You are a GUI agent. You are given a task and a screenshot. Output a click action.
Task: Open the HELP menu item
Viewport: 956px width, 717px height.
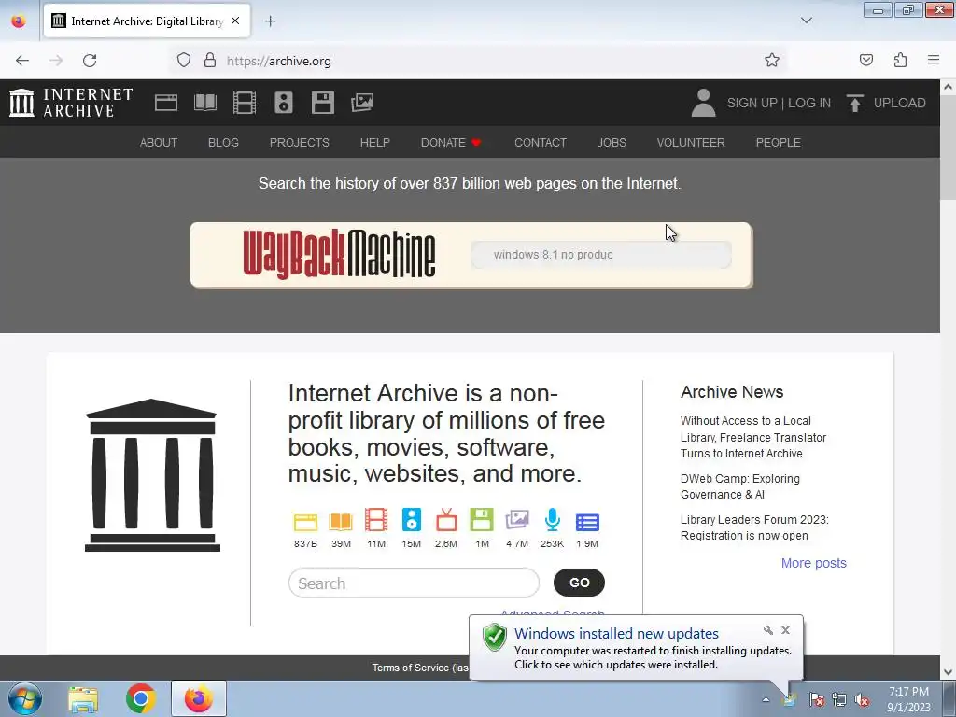[375, 142]
